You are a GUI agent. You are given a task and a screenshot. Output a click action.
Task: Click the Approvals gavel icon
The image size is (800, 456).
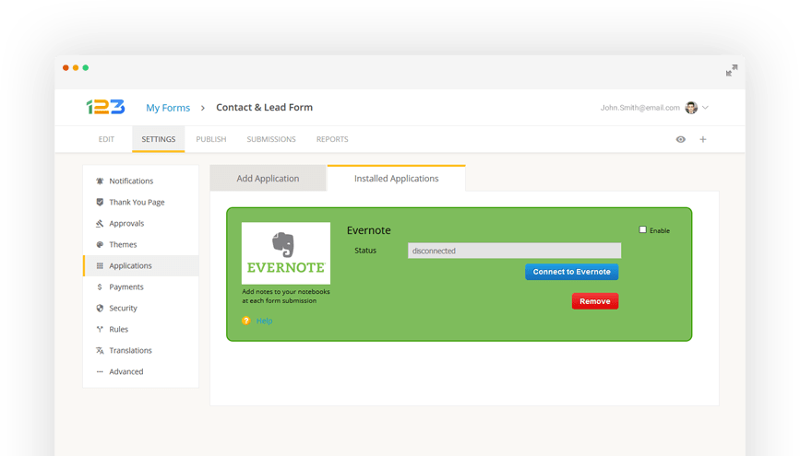(100, 223)
